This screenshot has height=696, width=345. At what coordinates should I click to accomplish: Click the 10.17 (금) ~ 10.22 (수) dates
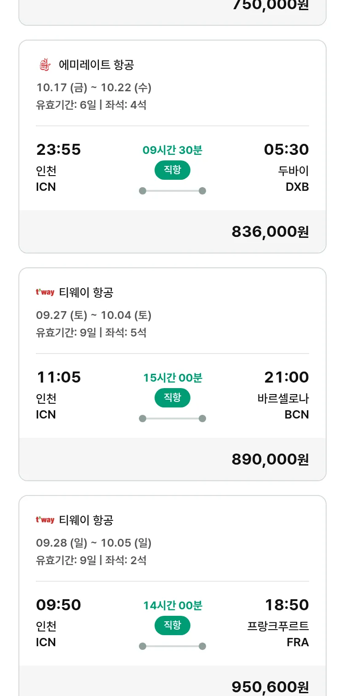[94, 87]
